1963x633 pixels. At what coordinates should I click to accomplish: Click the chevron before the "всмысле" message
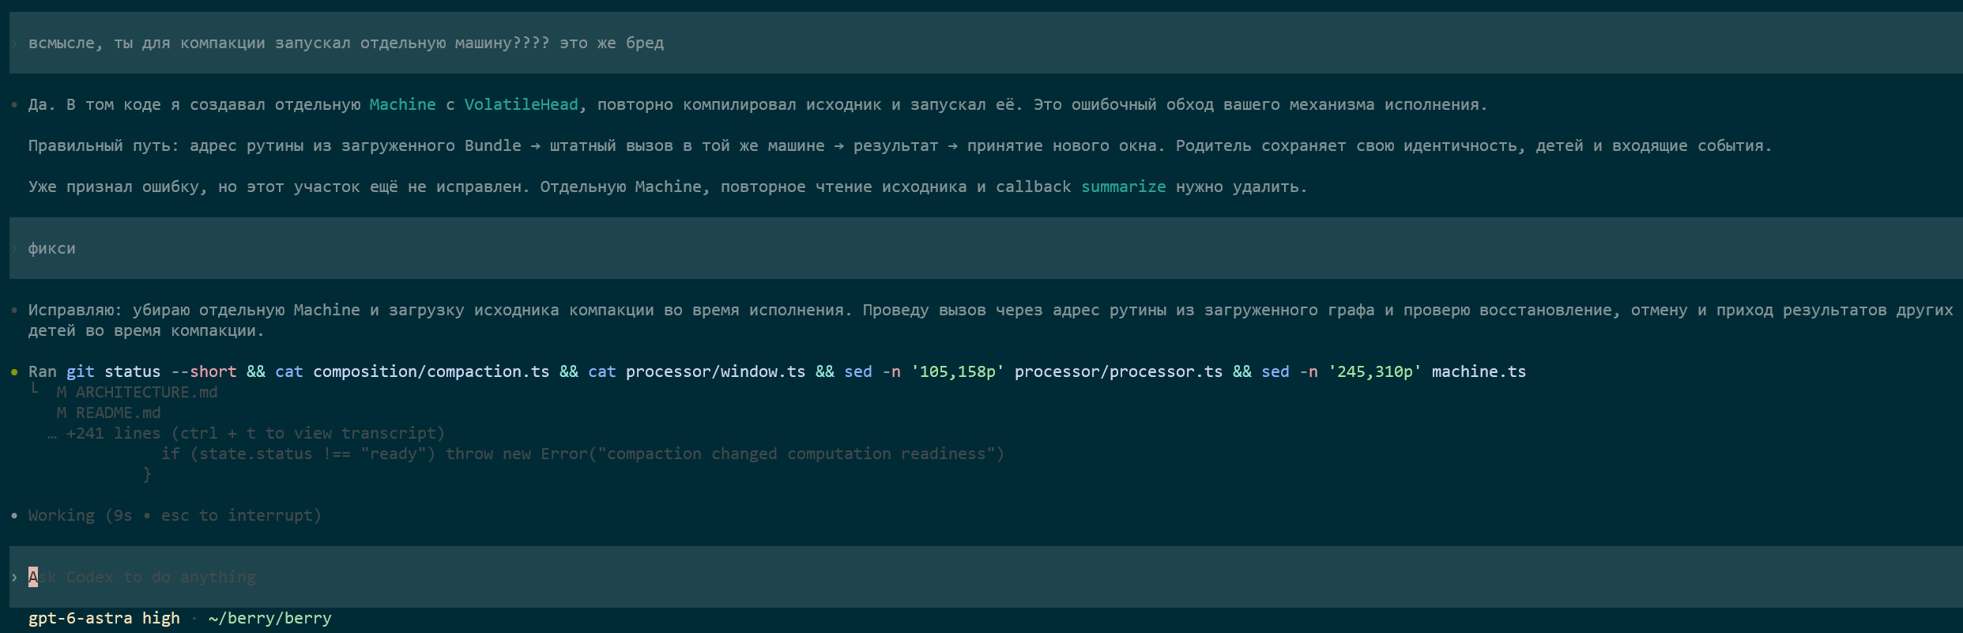click(14, 43)
